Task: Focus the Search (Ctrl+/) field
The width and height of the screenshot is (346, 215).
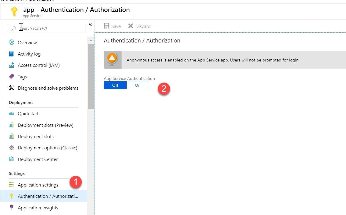Action: click(x=47, y=28)
